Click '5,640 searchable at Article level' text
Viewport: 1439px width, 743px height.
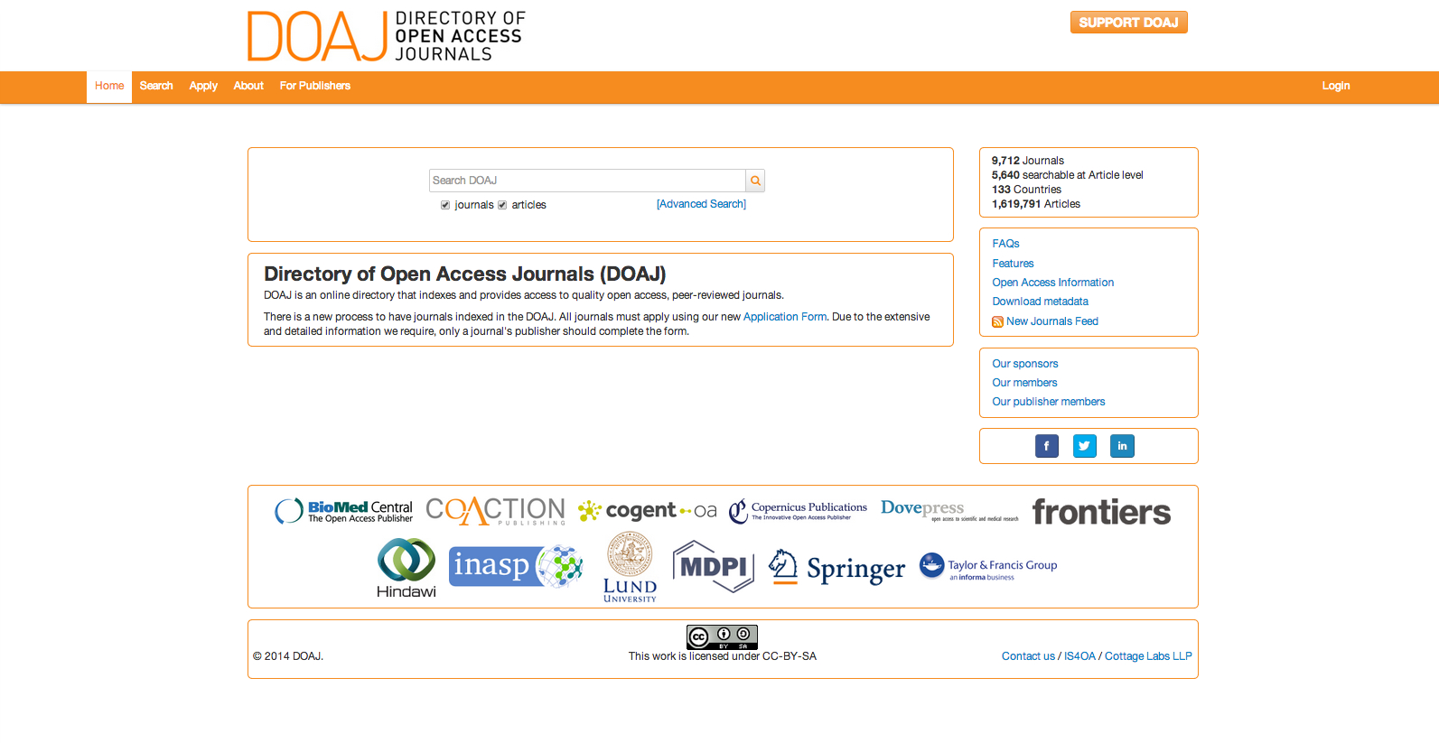(1068, 175)
